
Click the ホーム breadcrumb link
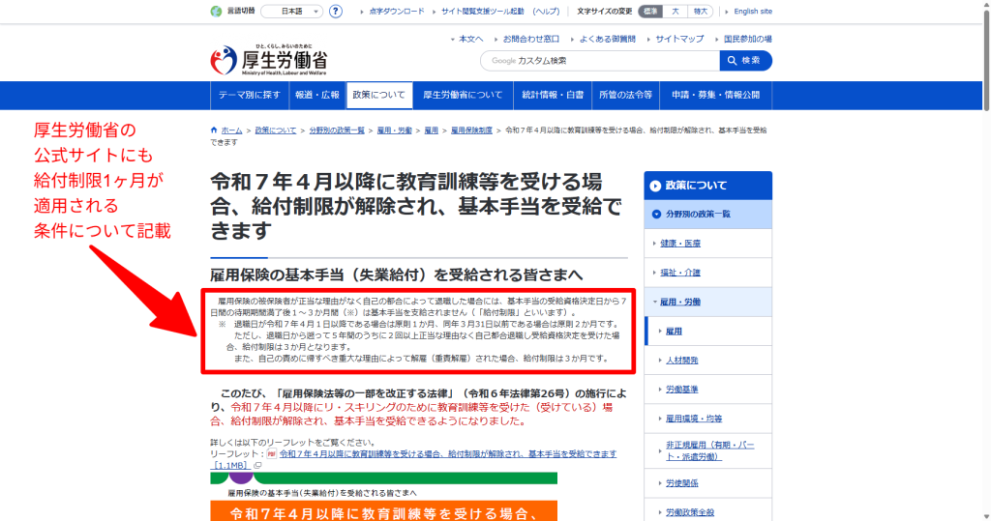pos(231,130)
